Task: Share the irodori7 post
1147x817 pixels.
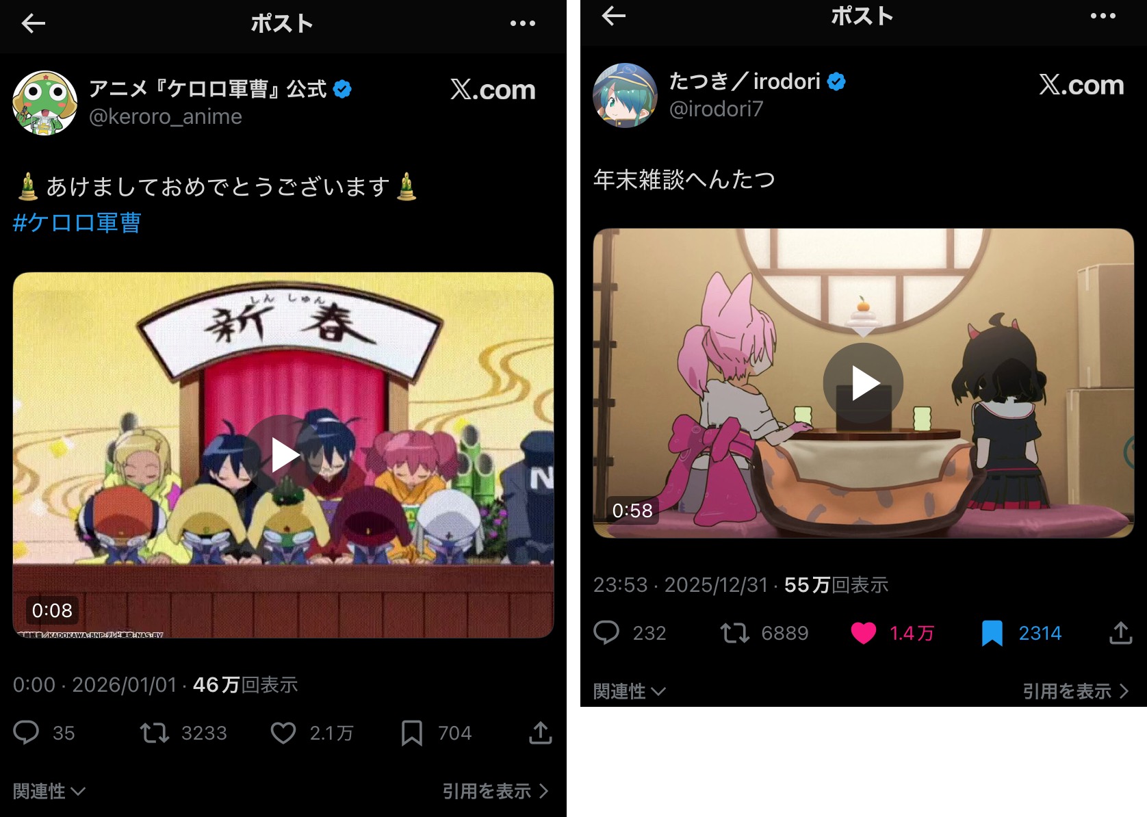Action: (x=1120, y=633)
